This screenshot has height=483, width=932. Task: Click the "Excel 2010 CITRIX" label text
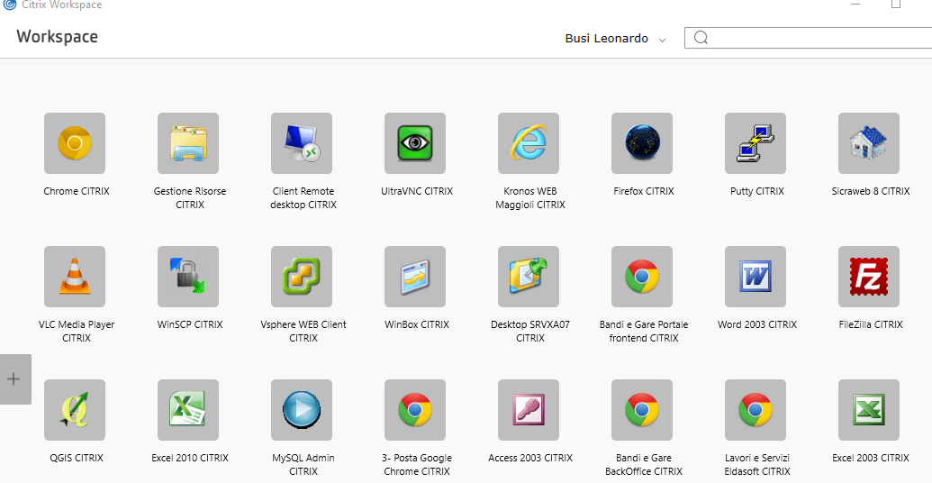coord(190,458)
